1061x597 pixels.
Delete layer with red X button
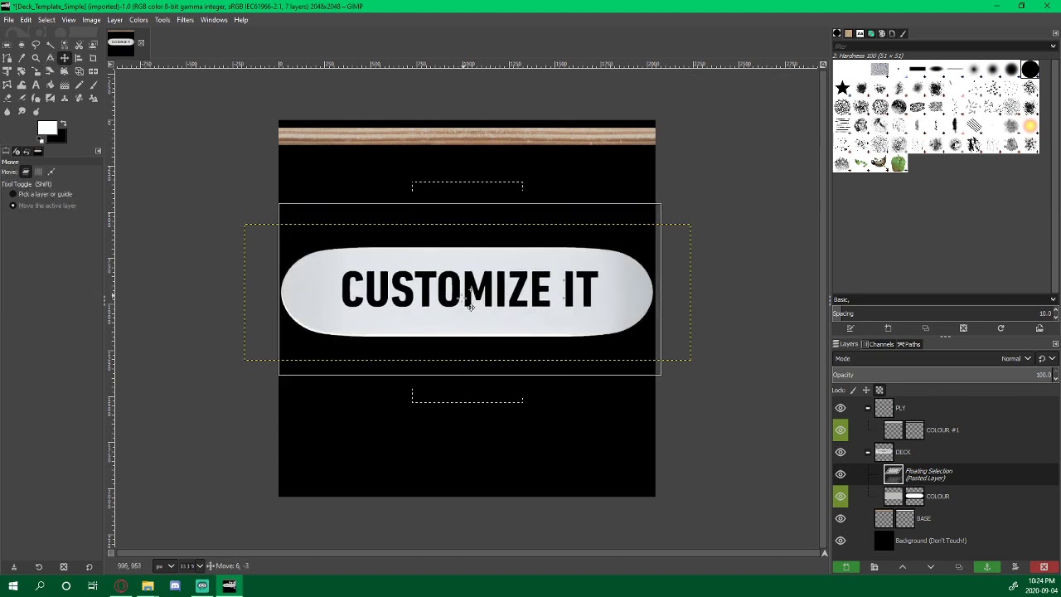coord(1044,567)
